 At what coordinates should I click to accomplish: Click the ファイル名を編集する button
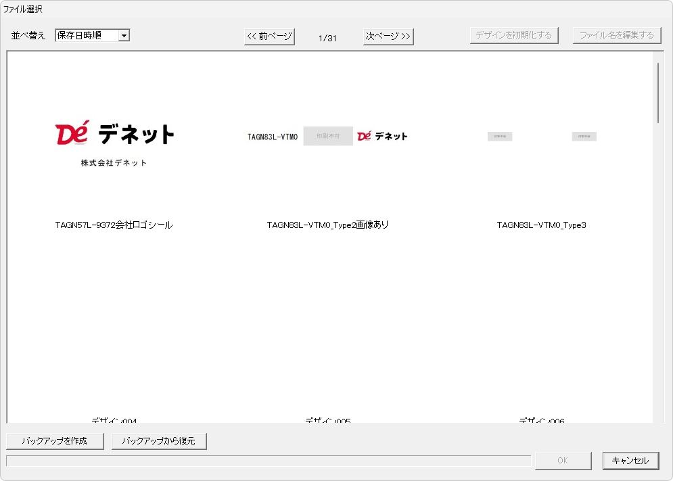coord(617,35)
